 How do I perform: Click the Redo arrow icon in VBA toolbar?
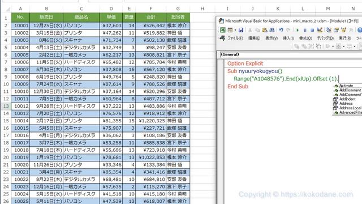coord(288,30)
